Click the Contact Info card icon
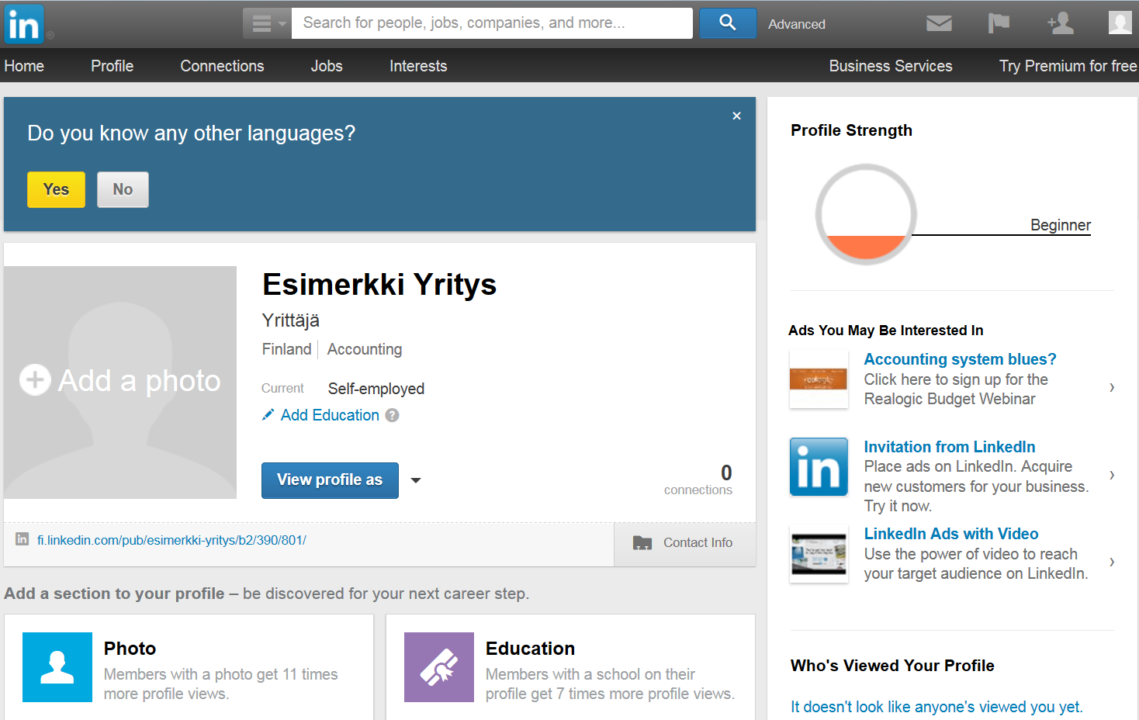 pos(642,542)
